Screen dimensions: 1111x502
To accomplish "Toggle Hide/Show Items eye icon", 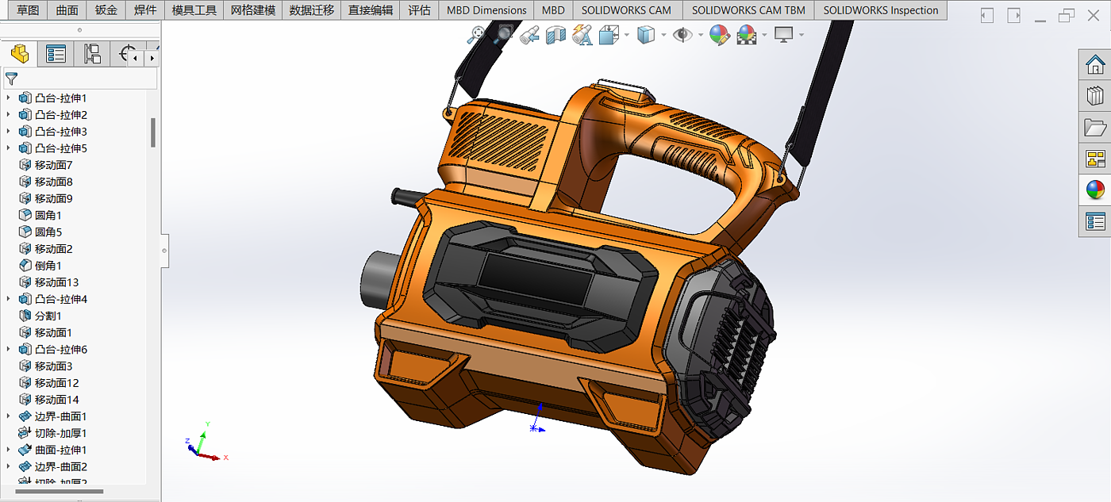I will click(x=682, y=35).
